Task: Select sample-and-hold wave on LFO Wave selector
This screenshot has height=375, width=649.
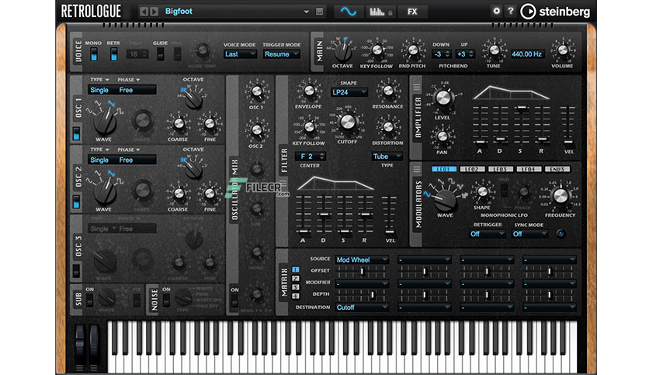Action: (464, 194)
